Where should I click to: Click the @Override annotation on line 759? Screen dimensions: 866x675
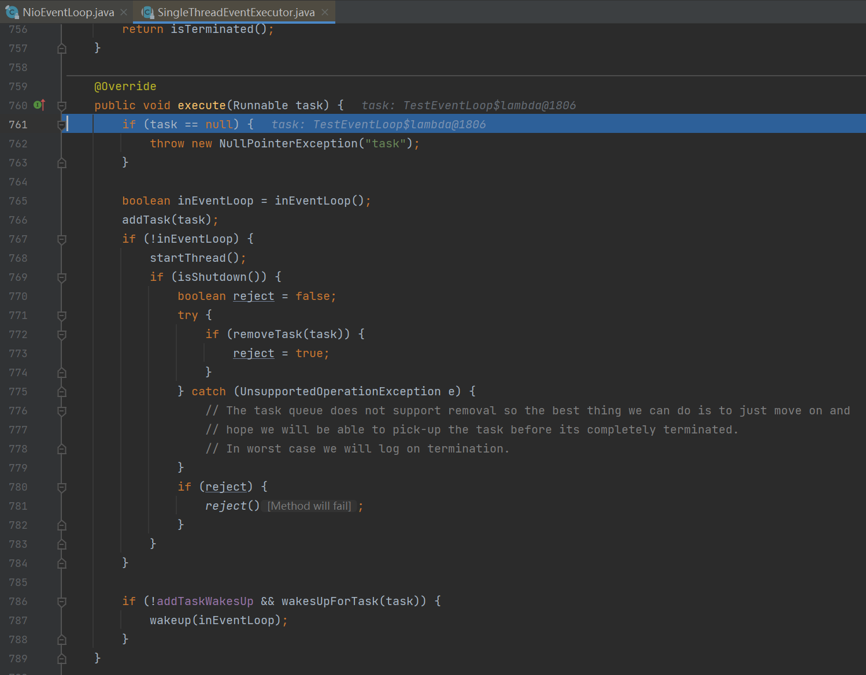point(125,87)
